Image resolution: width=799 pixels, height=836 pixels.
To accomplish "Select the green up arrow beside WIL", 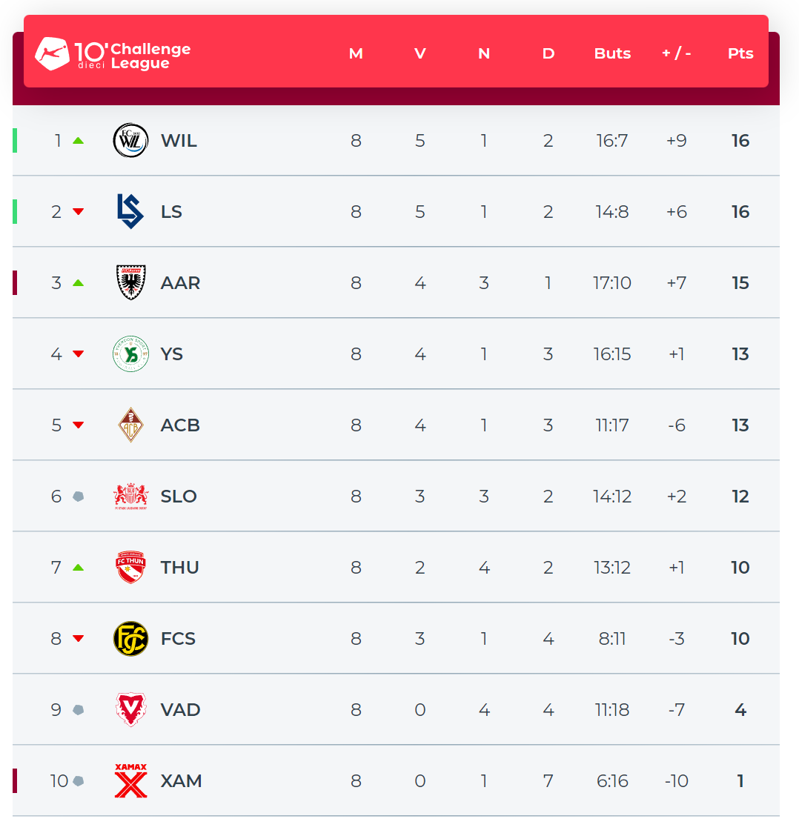I will click(79, 141).
